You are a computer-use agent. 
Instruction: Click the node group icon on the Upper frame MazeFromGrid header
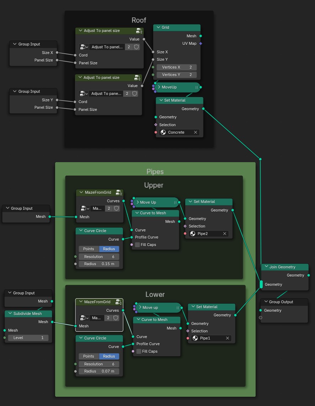click(x=119, y=193)
